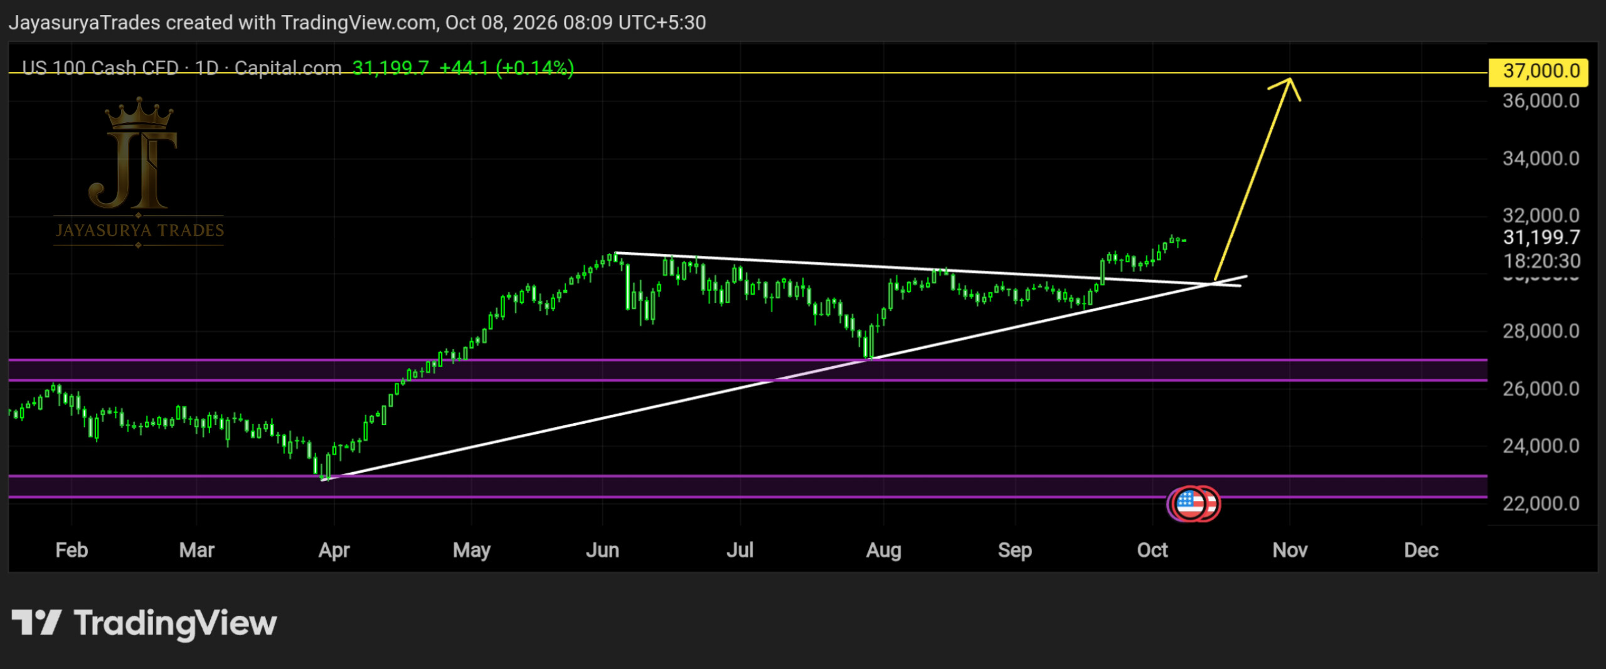Click the JayasuryaTrades attribution header text

(357, 23)
